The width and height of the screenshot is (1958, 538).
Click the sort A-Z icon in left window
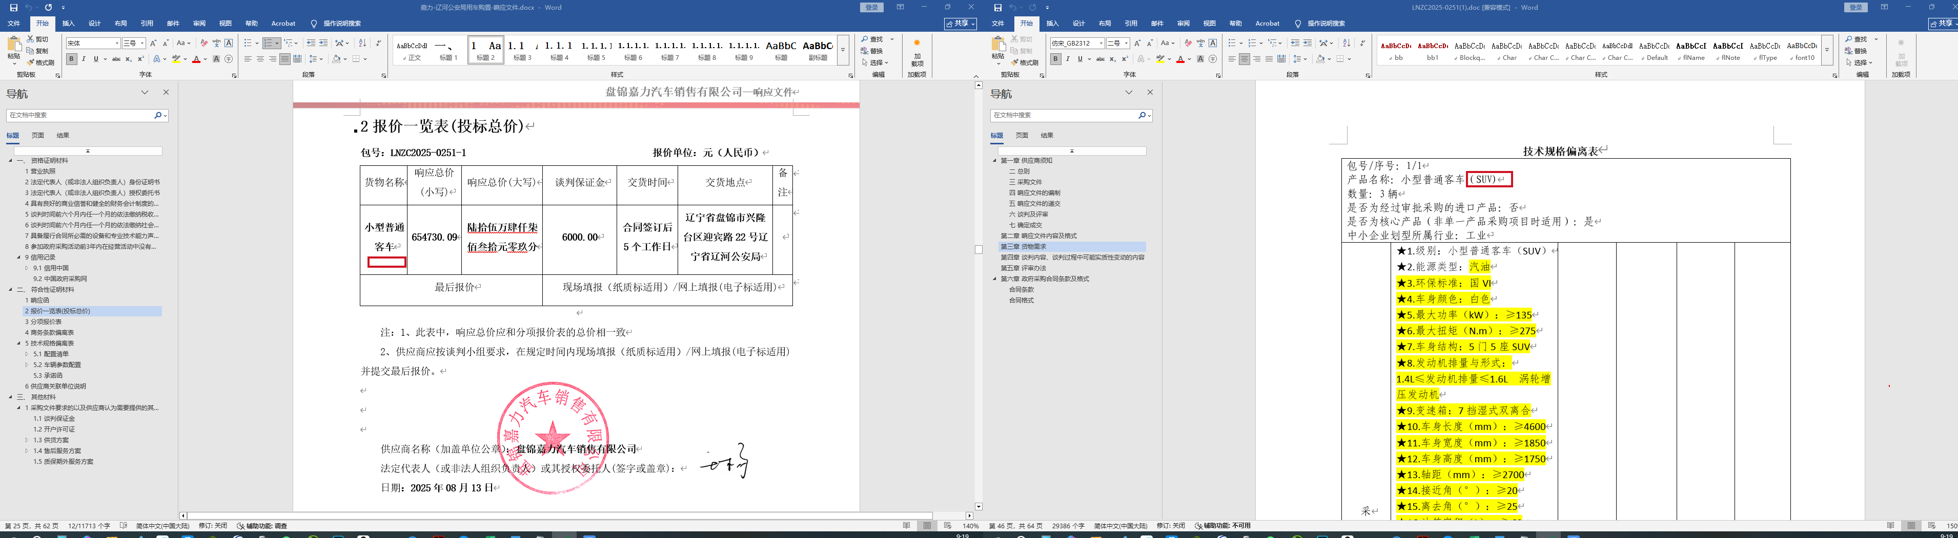[362, 43]
